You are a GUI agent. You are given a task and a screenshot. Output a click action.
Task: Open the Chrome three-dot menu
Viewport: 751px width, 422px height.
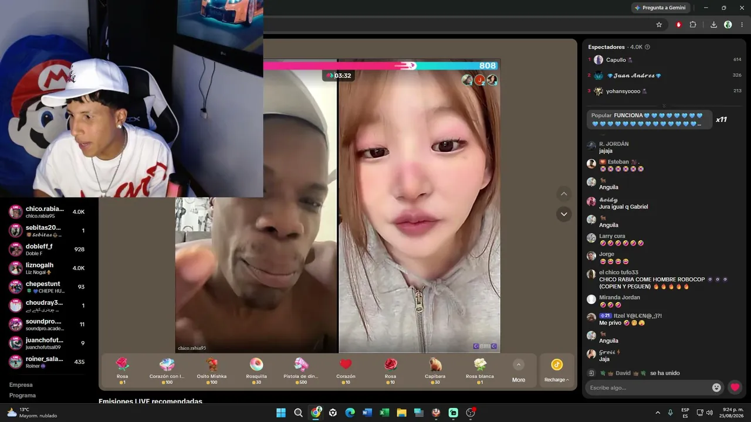point(742,25)
